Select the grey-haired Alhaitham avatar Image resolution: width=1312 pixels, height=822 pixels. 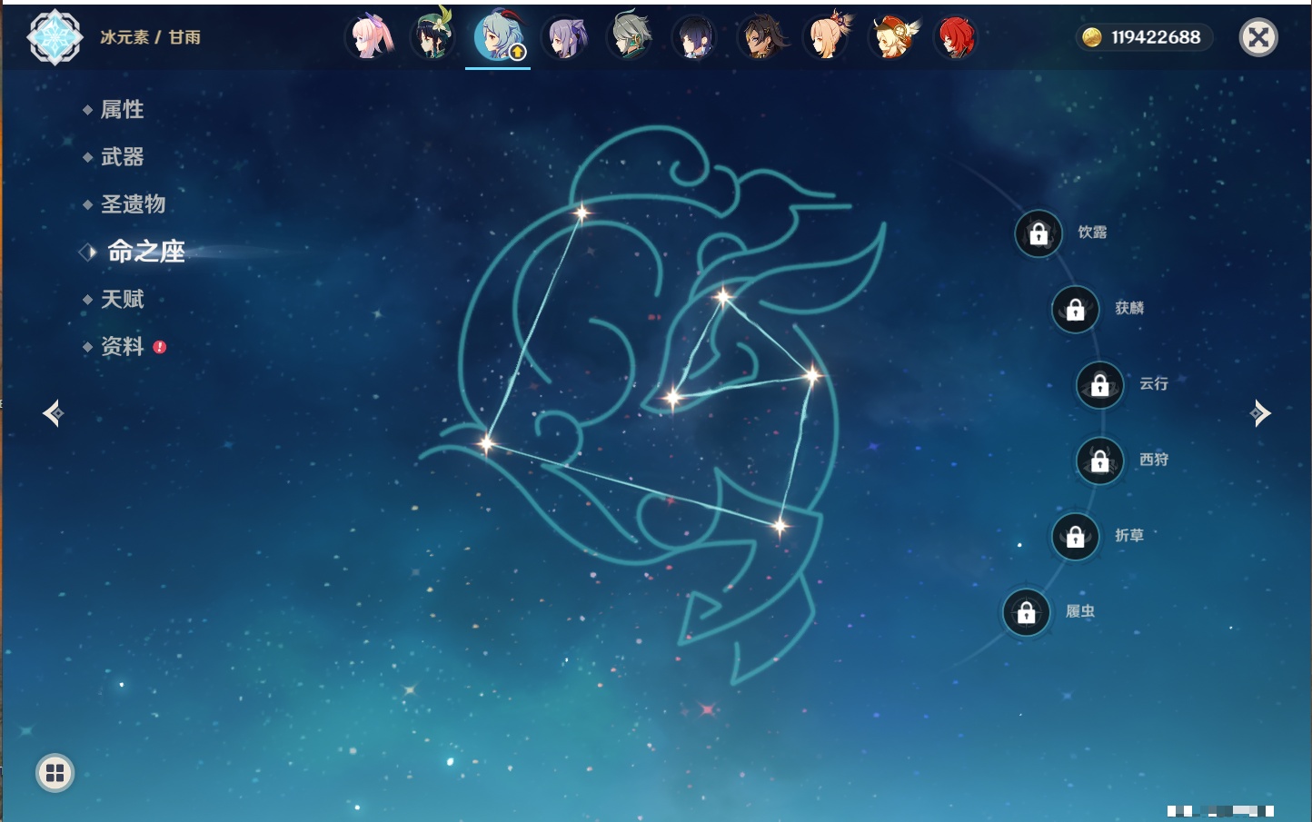[630, 37]
